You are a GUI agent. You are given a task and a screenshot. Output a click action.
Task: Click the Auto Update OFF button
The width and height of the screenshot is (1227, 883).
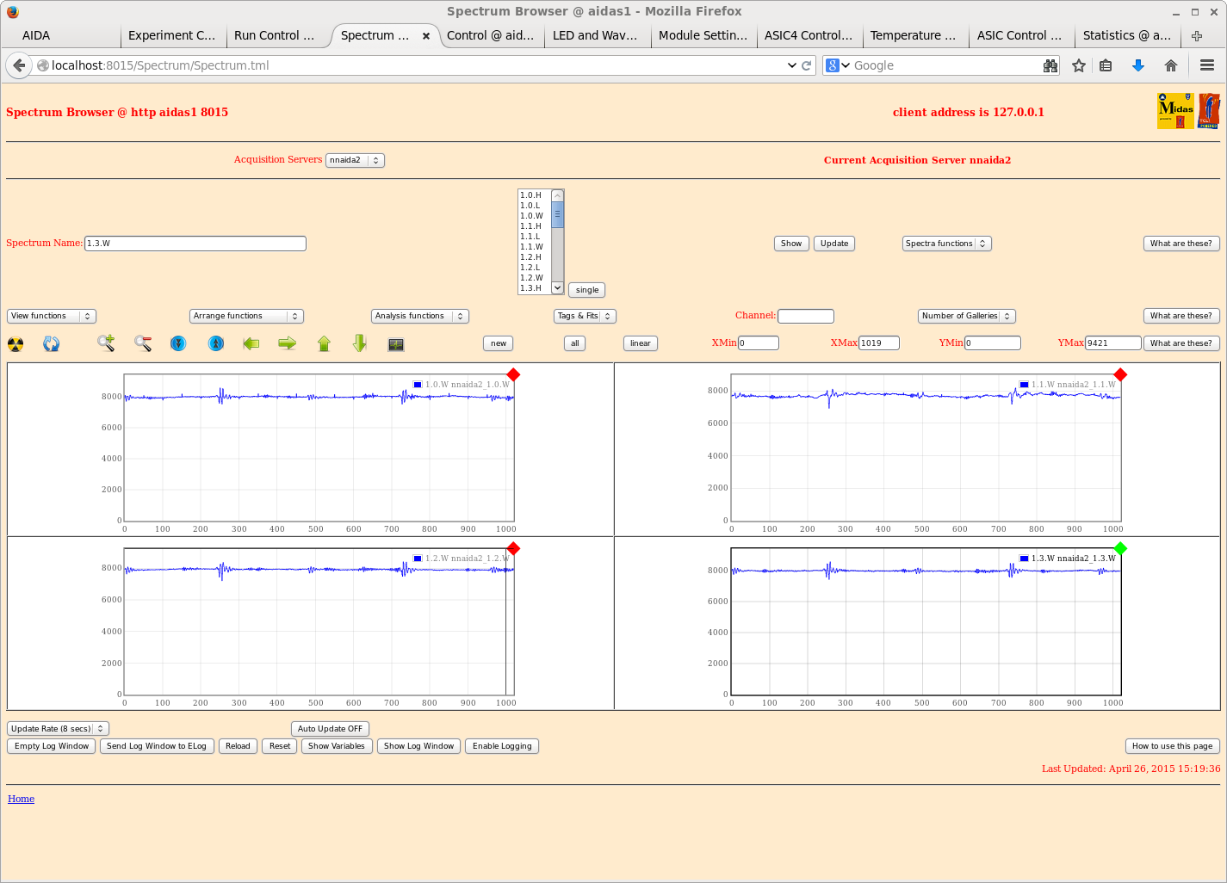[330, 729]
